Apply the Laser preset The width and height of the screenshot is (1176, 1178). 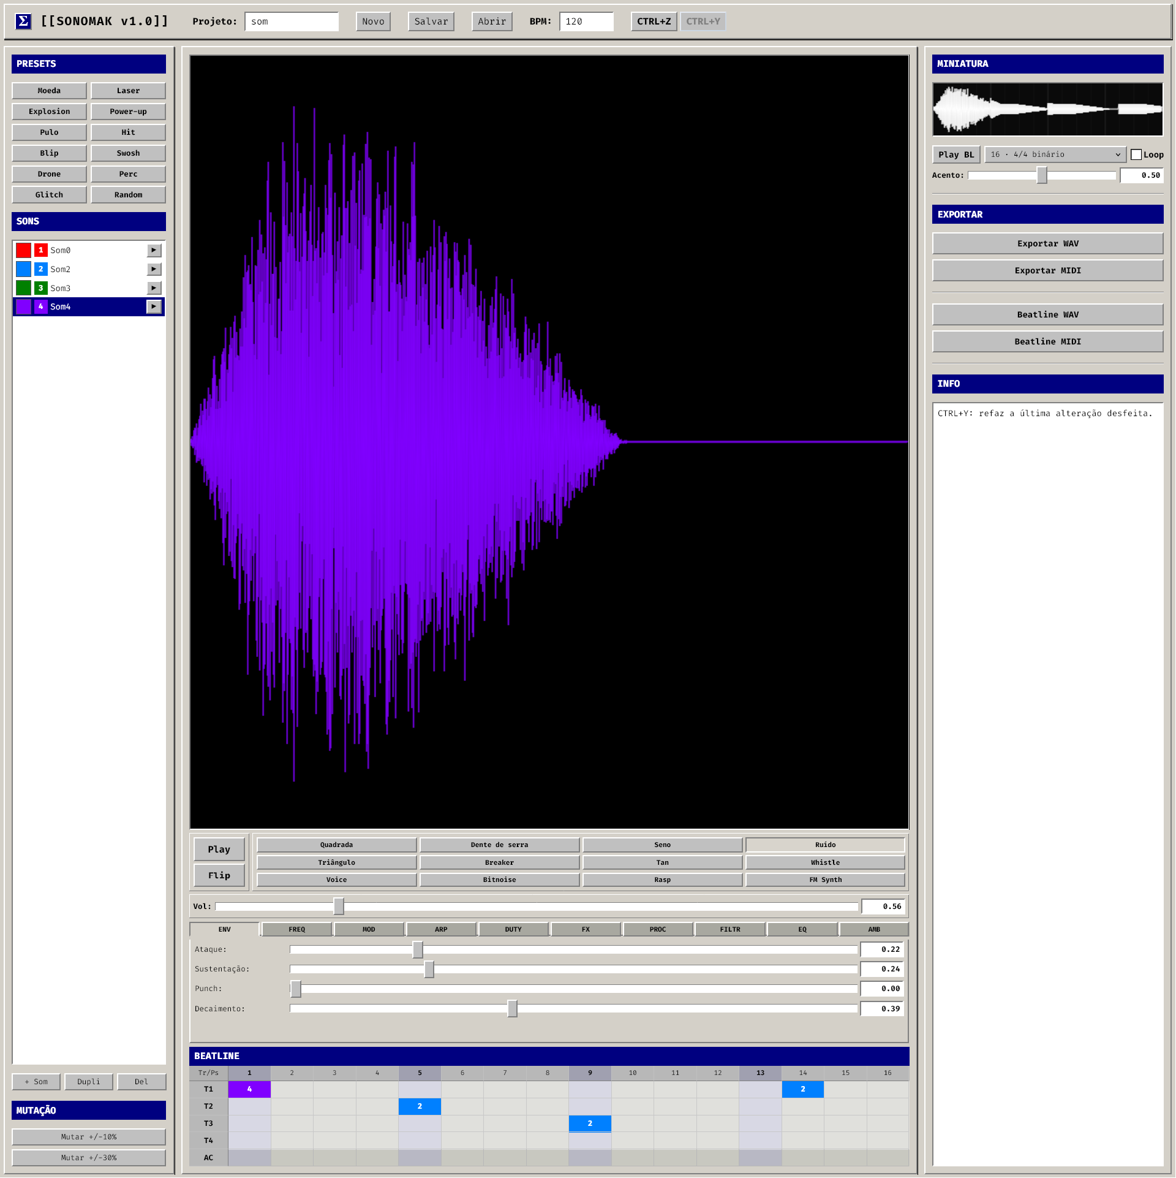(x=128, y=91)
